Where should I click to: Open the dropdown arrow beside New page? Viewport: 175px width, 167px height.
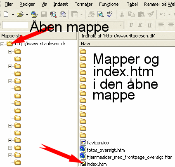[13, 14]
